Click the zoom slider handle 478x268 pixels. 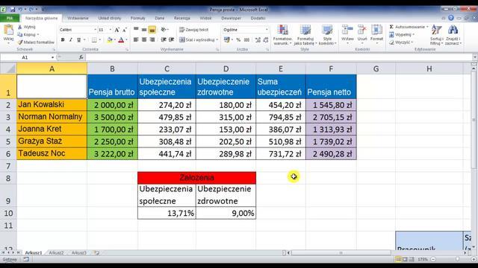click(x=457, y=259)
